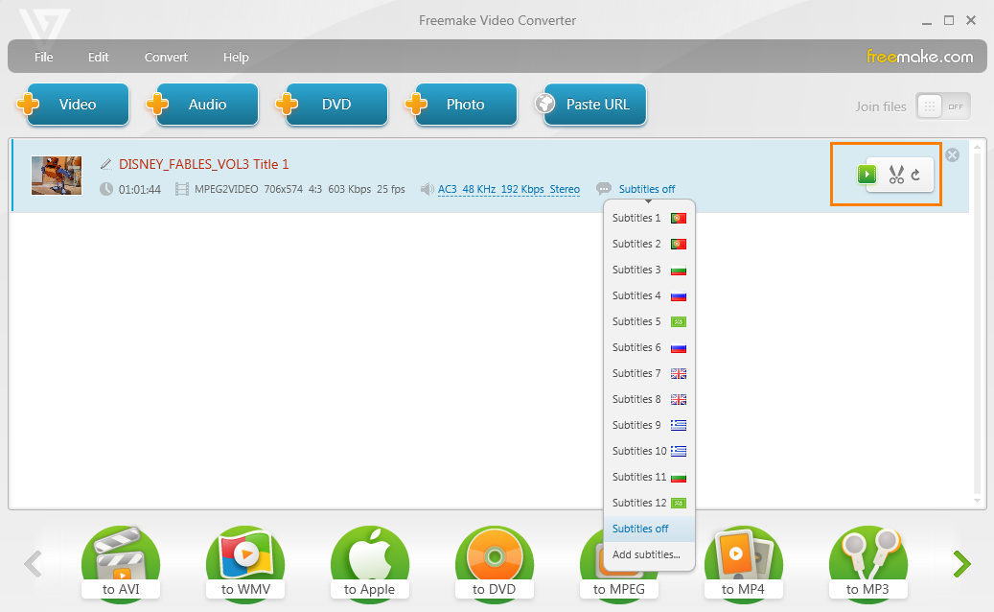Image resolution: width=994 pixels, height=612 pixels.
Task: Select Subtitles off in the list
Action: click(640, 529)
